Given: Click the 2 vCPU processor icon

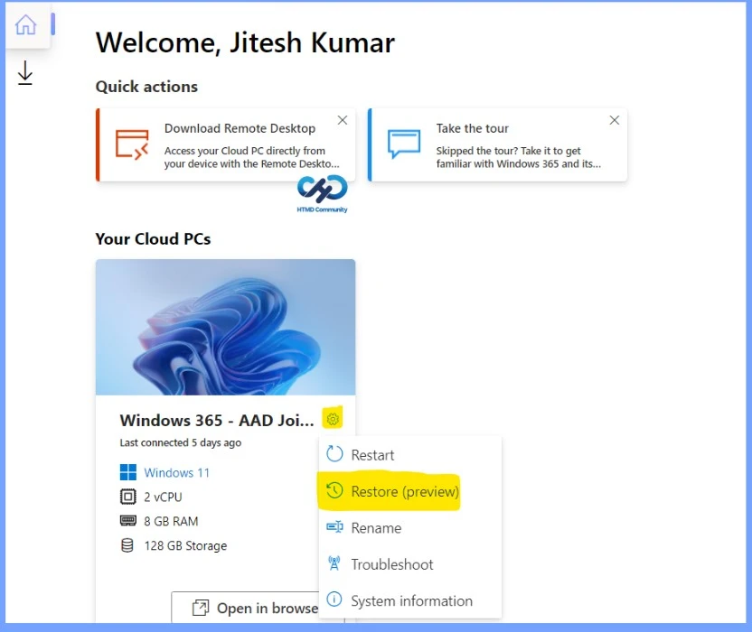Looking at the screenshot, I should [128, 497].
